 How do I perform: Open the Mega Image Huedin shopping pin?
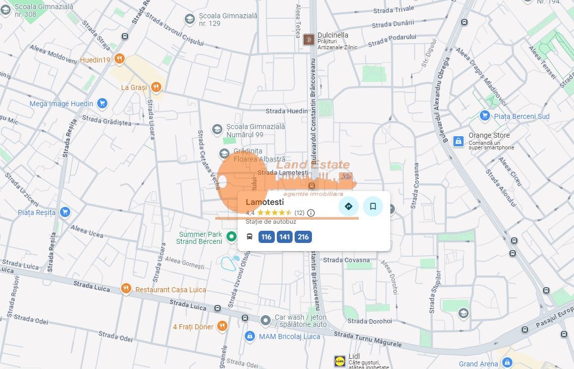click(x=102, y=104)
